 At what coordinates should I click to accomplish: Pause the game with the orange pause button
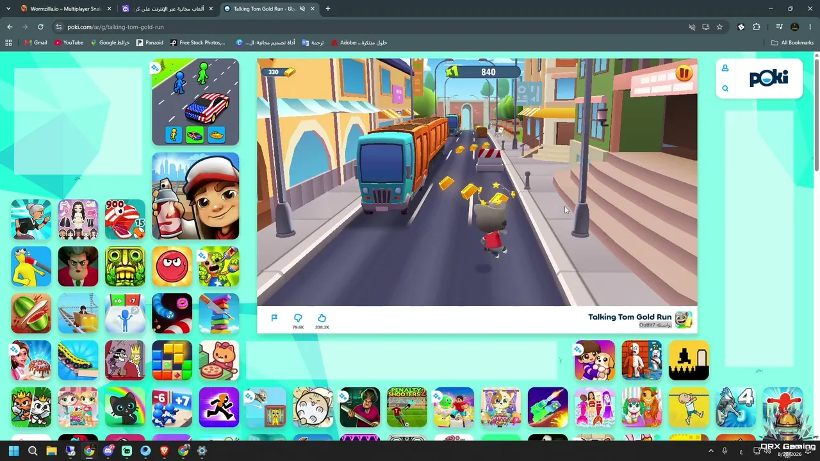click(684, 74)
